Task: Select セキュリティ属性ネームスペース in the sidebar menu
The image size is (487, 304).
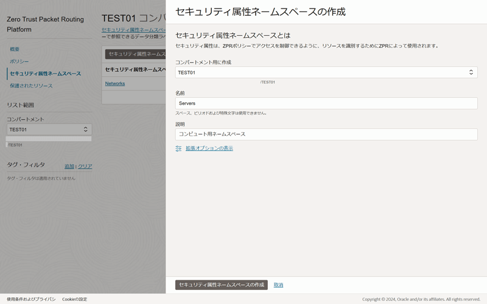Action: point(45,74)
